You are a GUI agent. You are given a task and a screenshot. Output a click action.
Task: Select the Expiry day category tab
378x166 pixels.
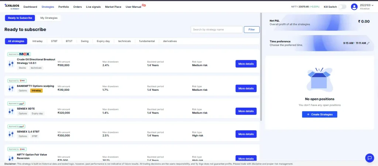tap(103, 41)
